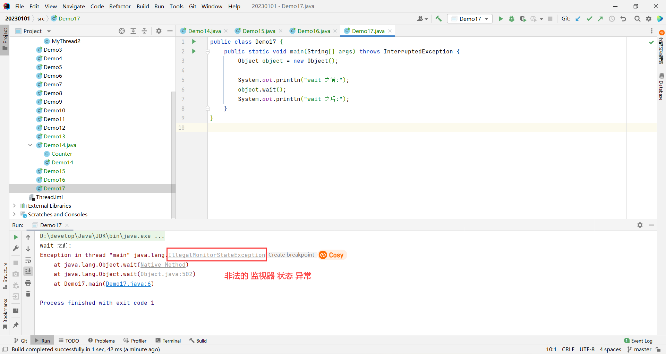Push commits with Git green arrow
Screen dimensions: 666x354
[600, 19]
